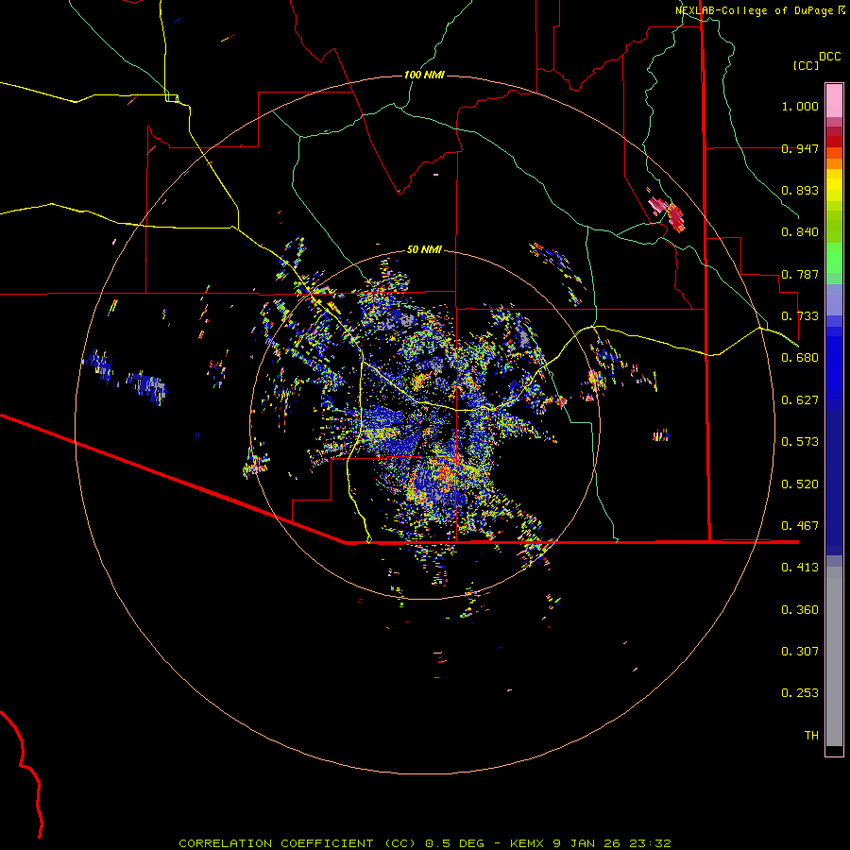Click the Correlation Coefficient KEMX caption at bottom
The height and width of the screenshot is (850, 850).
(425, 843)
